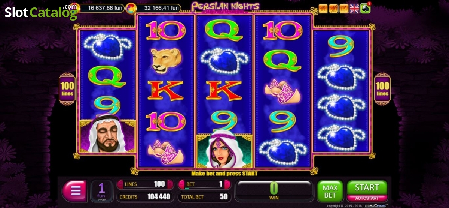Enable AUTOSTART mode
The width and height of the screenshot is (449, 208).
(x=367, y=198)
